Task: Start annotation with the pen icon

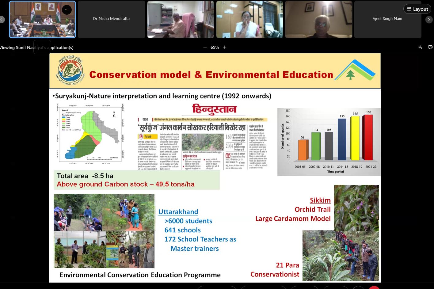Action: 420,47
